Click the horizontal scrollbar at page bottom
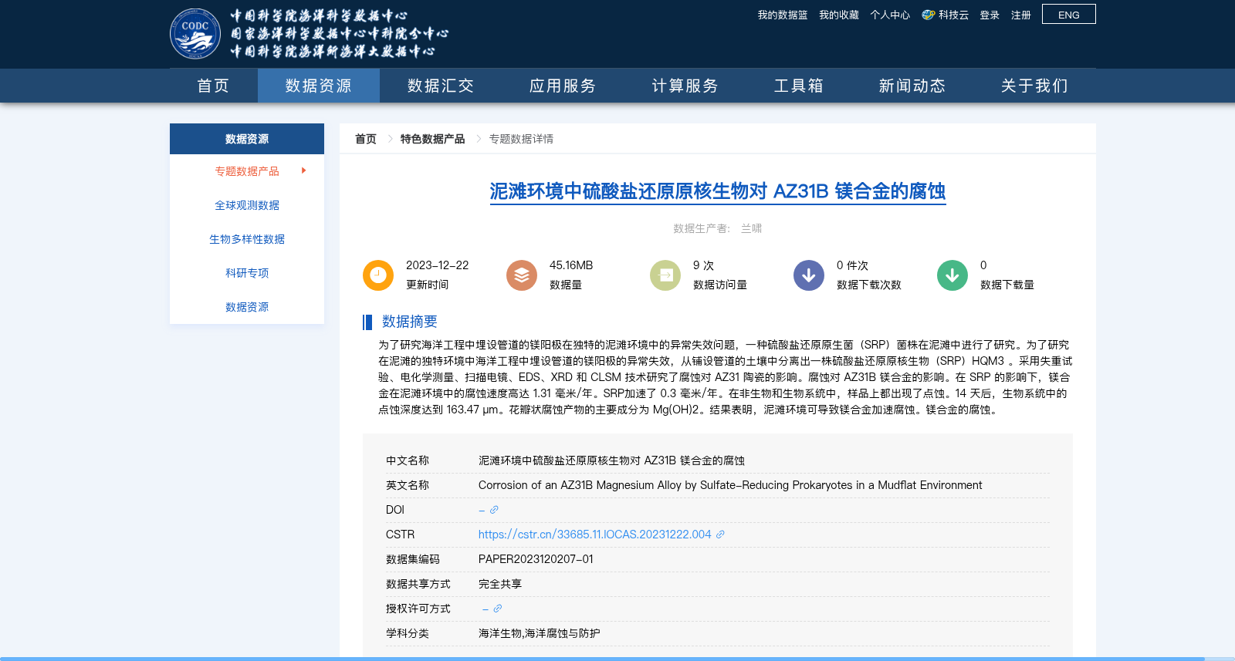 pos(602,659)
